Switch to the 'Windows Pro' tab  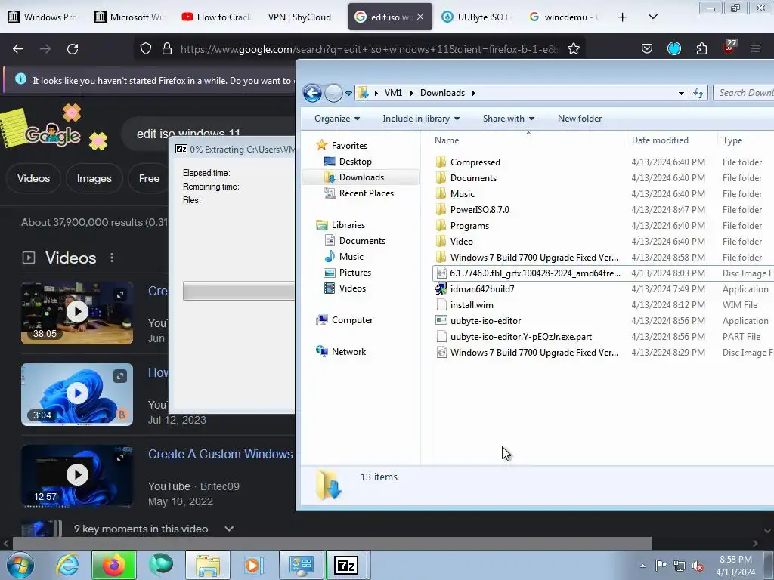pyautogui.click(x=43, y=17)
